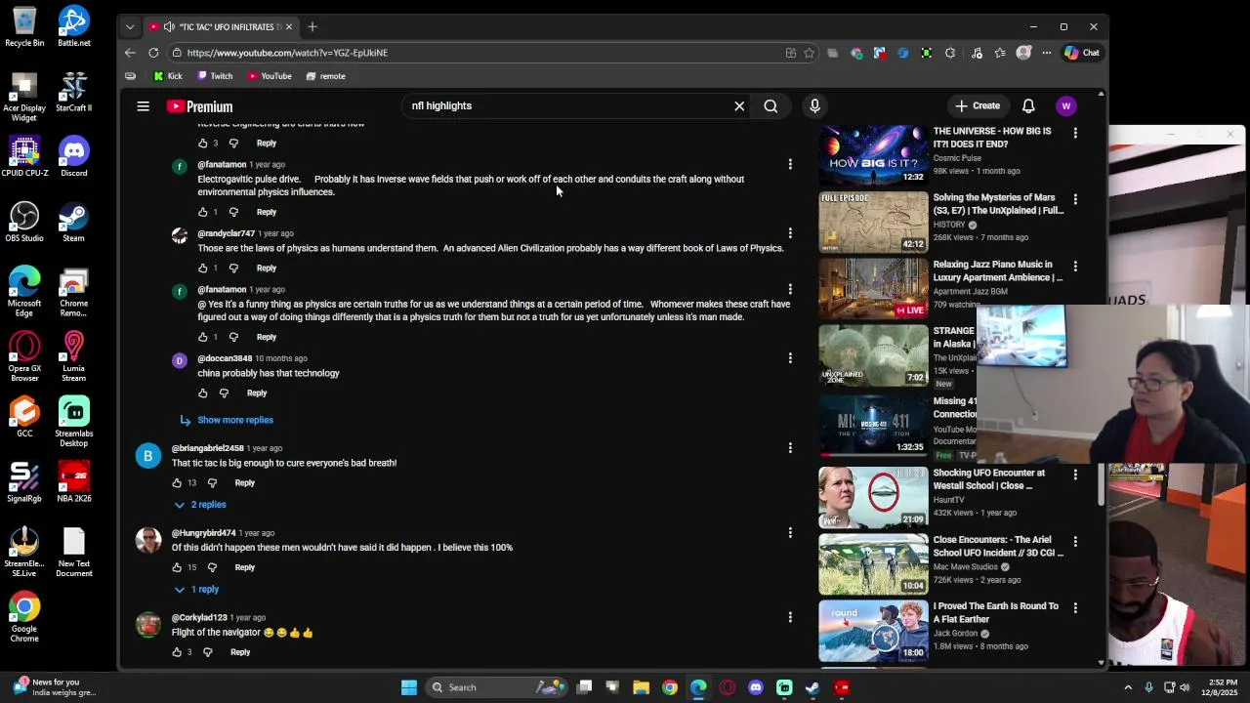Clear the 'nfl highlights' search text
Screen dimensions: 1250x703
(x=739, y=105)
